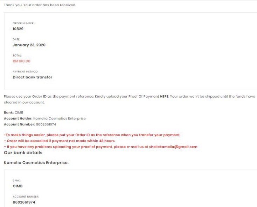Image resolution: width=257 pixels, height=207 pixels.
Task: Click the Our bank details heading
Action: coord(23,153)
